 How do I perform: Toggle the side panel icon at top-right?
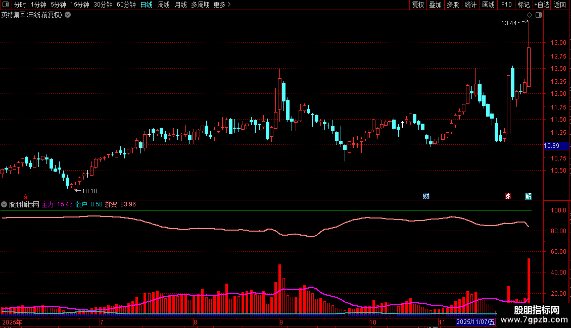click(539, 15)
